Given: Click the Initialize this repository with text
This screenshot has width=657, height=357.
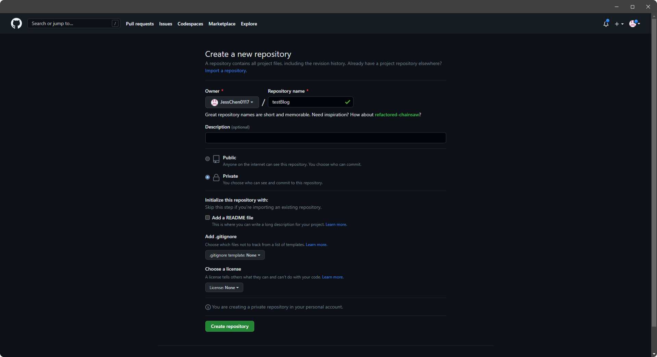Looking at the screenshot, I should [x=236, y=200].
